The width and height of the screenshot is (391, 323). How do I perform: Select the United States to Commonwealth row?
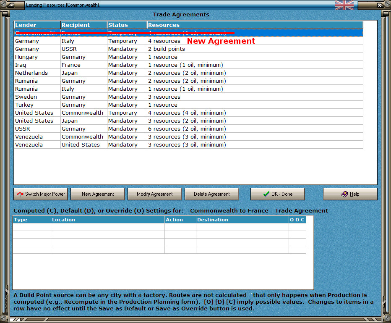[188, 113]
